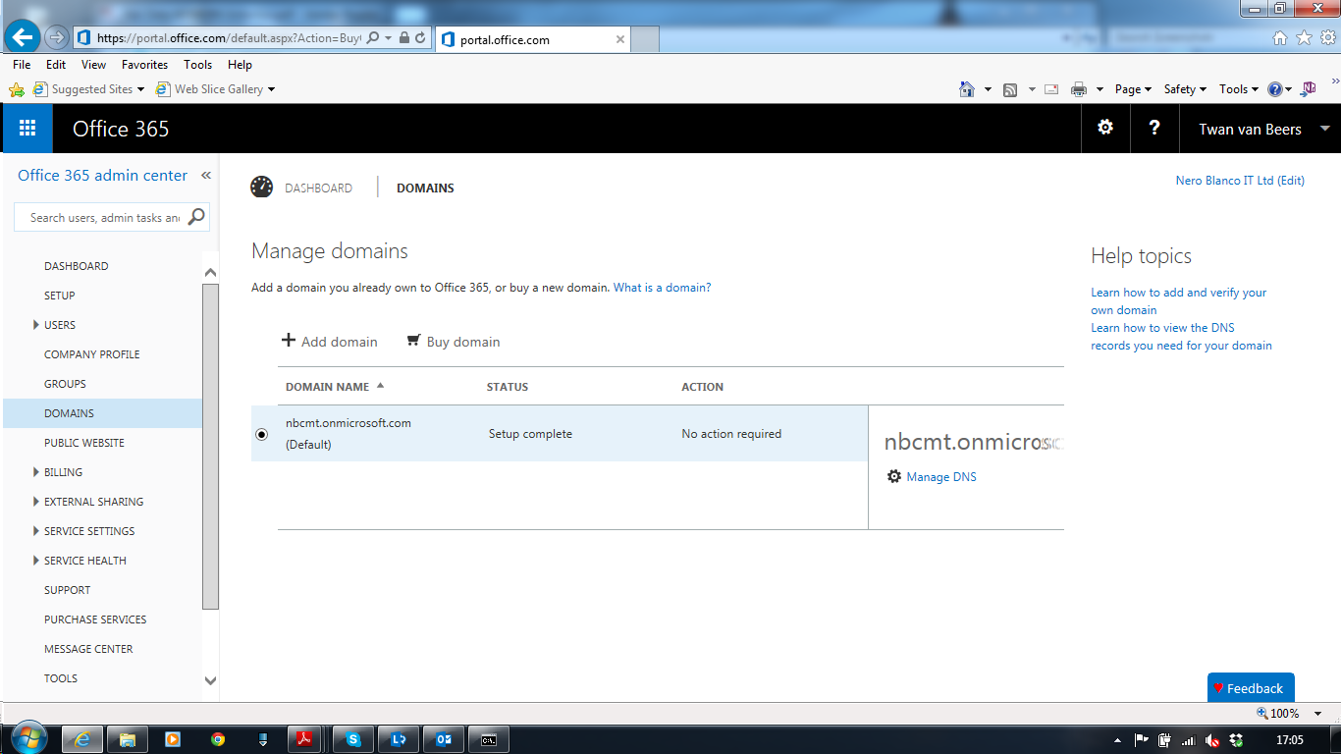Open the File menu
The image size is (1341, 754).
click(x=22, y=65)
